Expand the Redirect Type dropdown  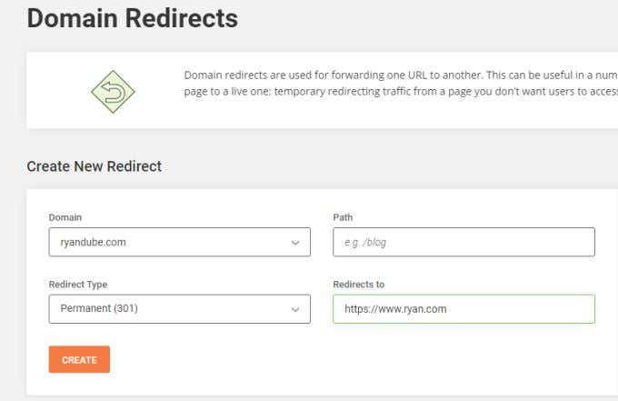[x=179, y=308]
